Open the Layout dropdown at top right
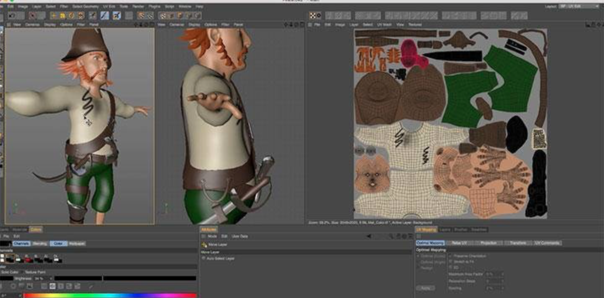This screenshot has width=604, height=298. pyautogui.click(x=580, y=6)
